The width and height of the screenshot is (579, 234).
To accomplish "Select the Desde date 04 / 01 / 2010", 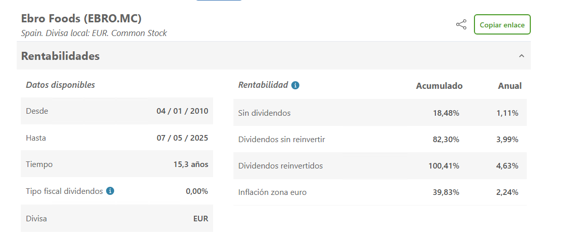I will click(x=182, y=111).
